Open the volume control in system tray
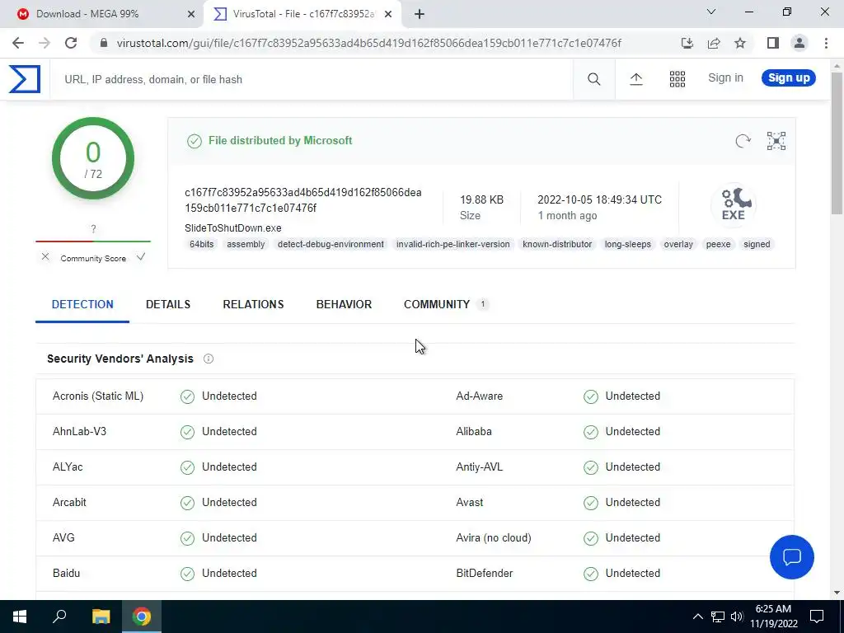844x633 pixels. click(x=737, y=617)
